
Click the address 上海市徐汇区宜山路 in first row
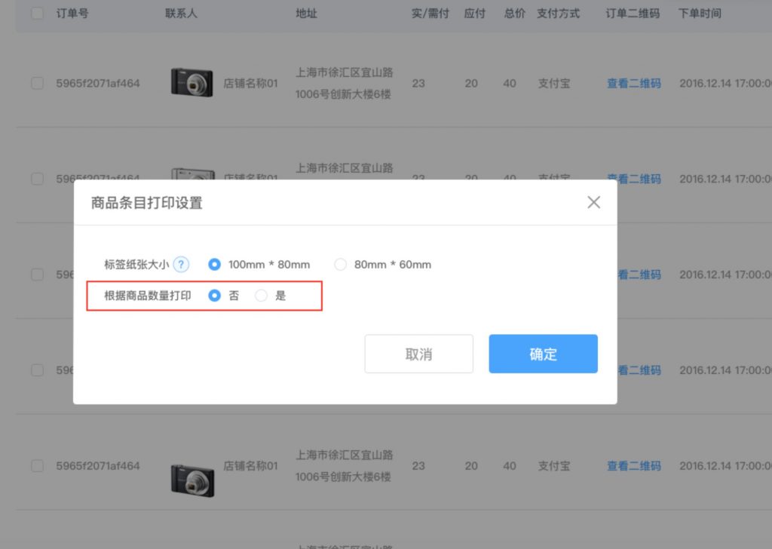coord(344,72)
